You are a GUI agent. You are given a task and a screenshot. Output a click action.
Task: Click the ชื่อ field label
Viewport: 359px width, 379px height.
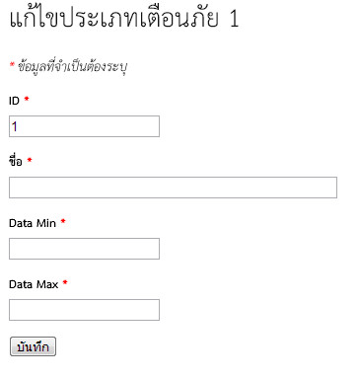coord(16,161)
